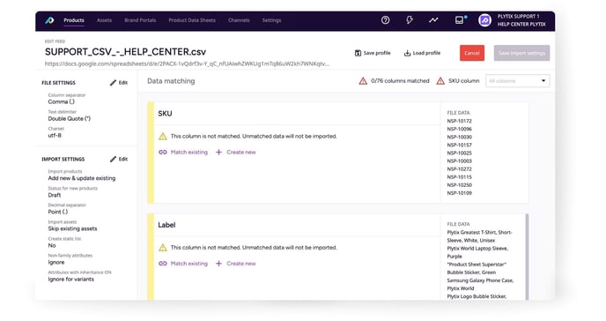Click the Load profile button
Screen dimensions: 606x321
point(422,53)
